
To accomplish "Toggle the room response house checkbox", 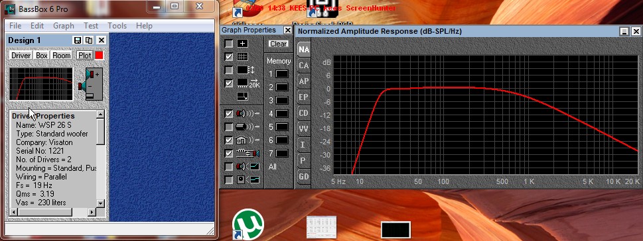I will [x=229, y=140].
